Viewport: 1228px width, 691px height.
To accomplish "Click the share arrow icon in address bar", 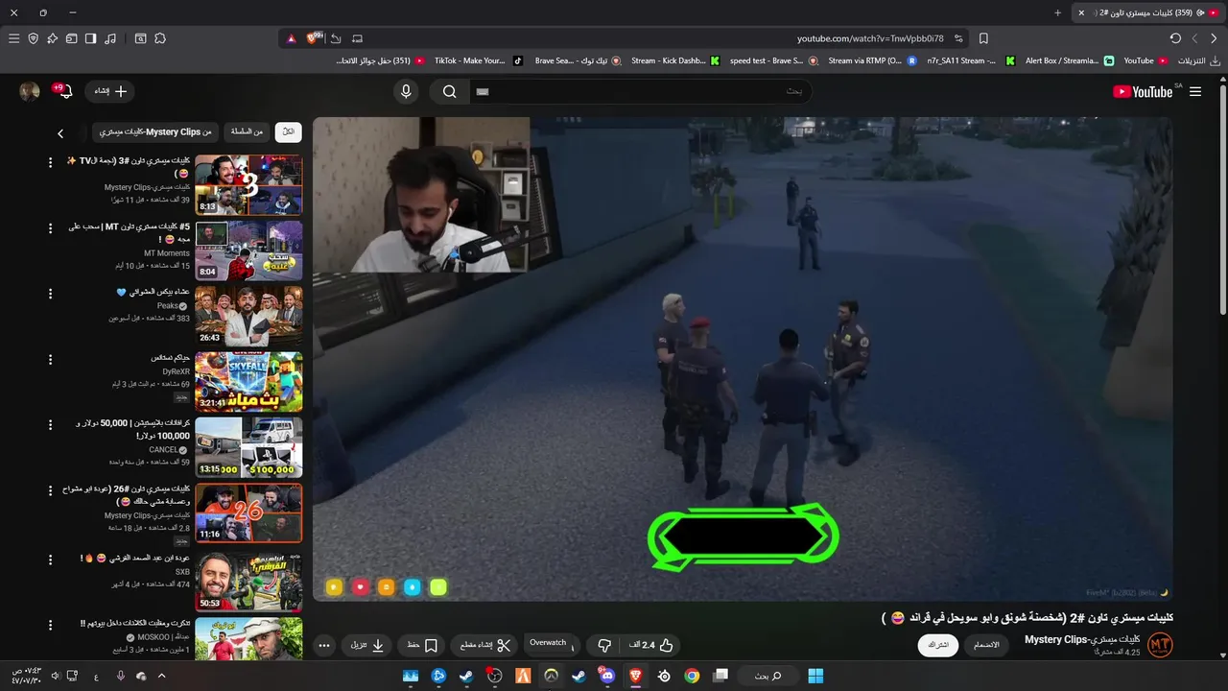I will tap(336, 38).
